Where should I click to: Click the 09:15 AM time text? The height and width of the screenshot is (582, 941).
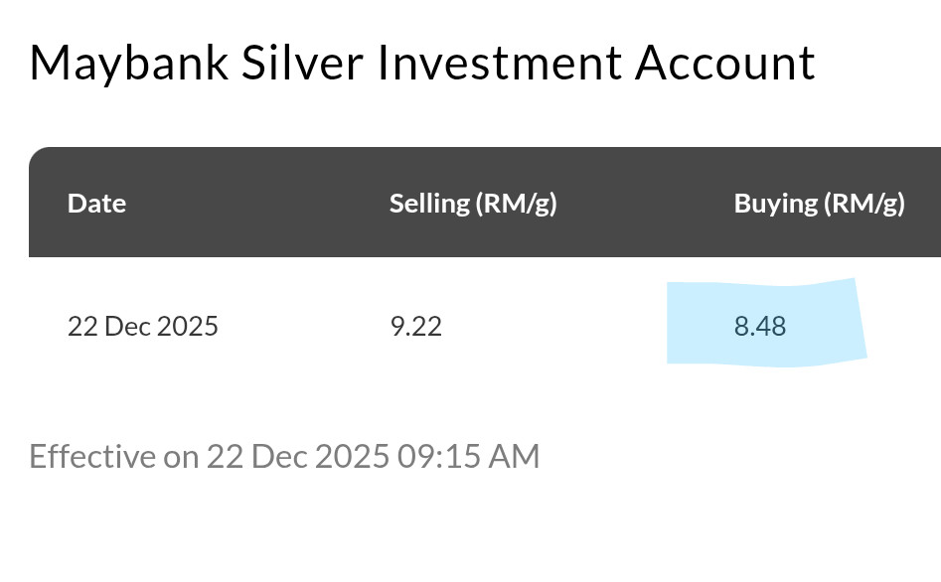click(x=468, y=457)
